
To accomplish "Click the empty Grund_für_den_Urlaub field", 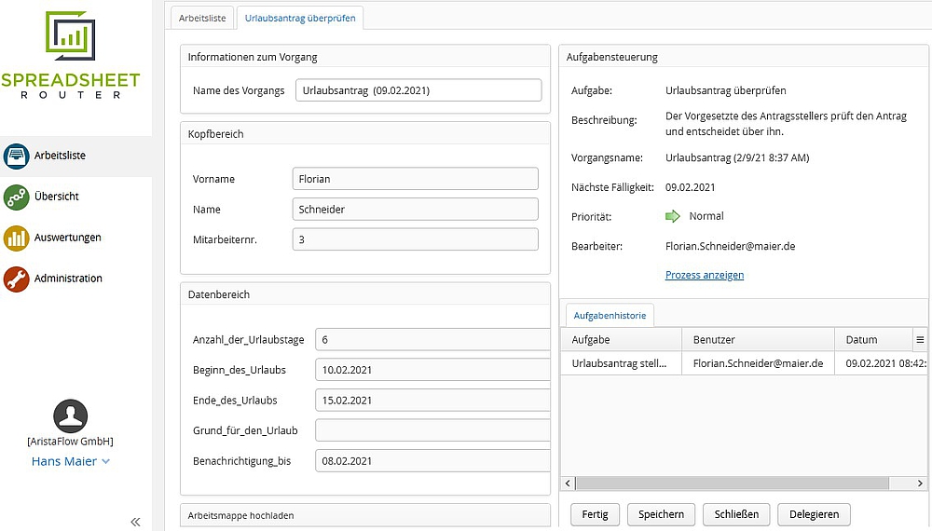I will [432, 430].
